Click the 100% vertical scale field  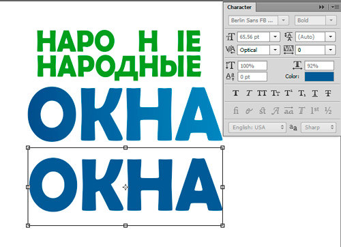click(252, 66)
